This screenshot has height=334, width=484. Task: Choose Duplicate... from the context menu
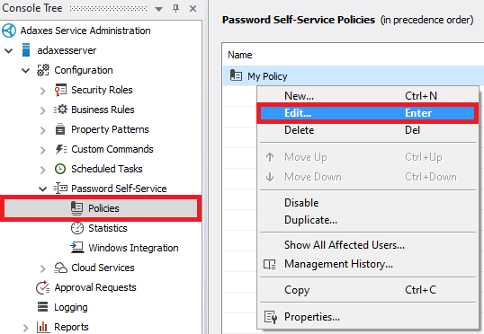coord(310,220)
